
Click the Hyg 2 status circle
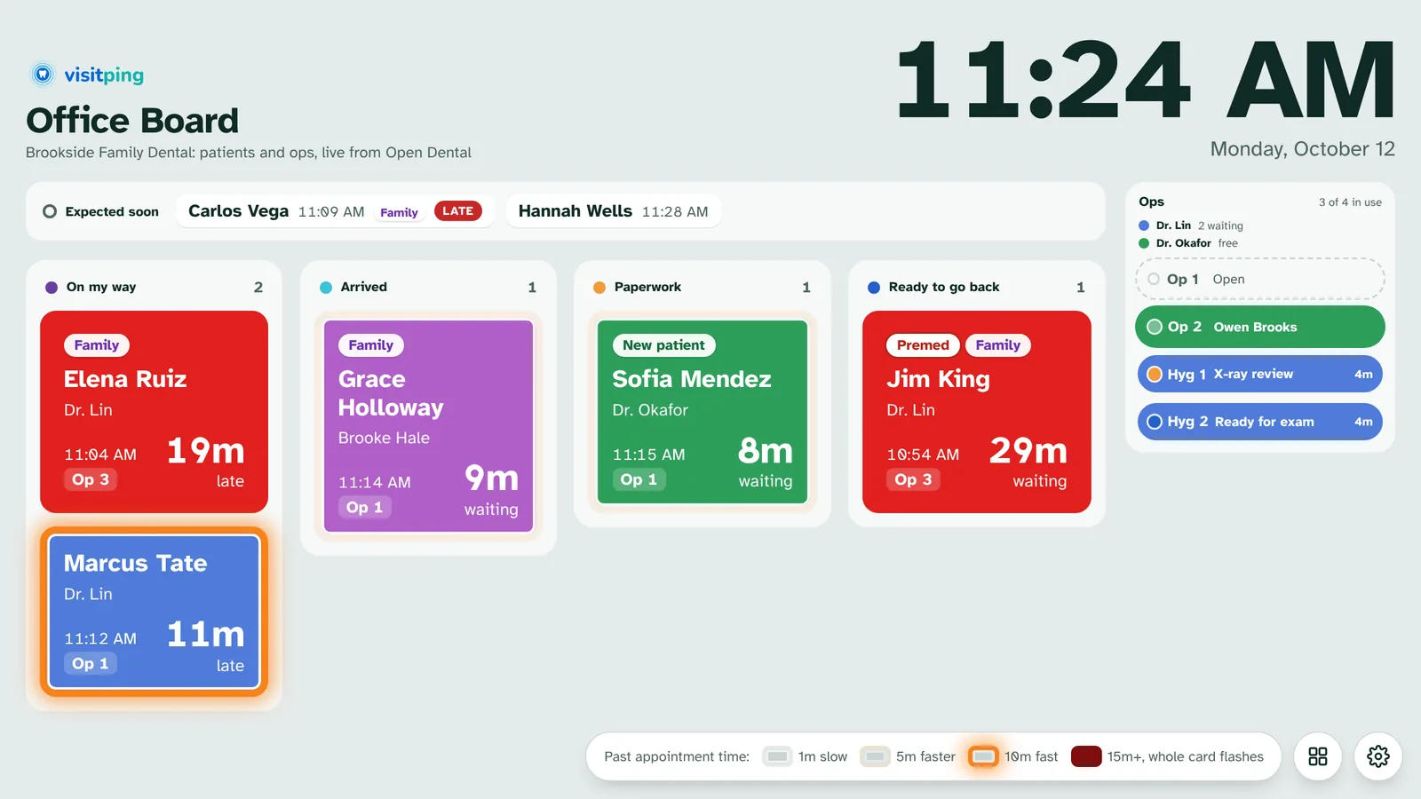(1155, 422)
